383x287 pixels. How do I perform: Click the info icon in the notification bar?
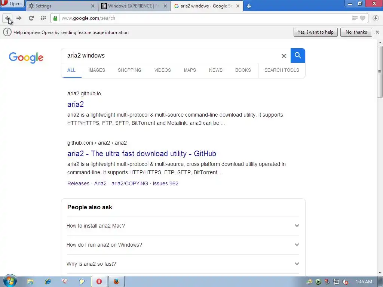click(7, 32)
